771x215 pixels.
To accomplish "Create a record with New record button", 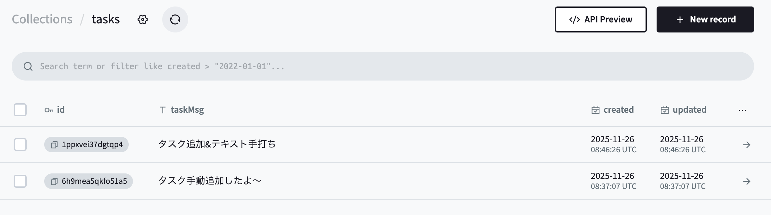I will pos(705,19).
